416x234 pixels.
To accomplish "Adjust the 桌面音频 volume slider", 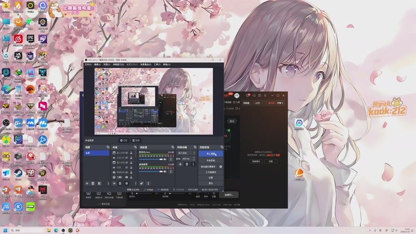I will pos(151,172).
